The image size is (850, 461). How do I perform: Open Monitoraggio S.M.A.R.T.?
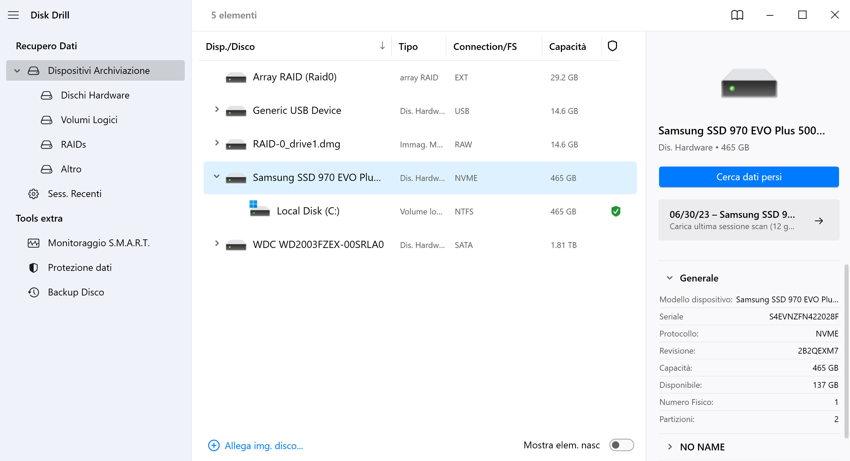click(99, 243)
